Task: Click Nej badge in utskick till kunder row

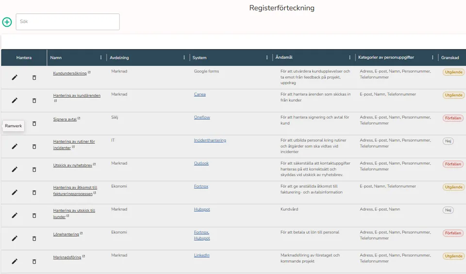Action: point(448,210)
